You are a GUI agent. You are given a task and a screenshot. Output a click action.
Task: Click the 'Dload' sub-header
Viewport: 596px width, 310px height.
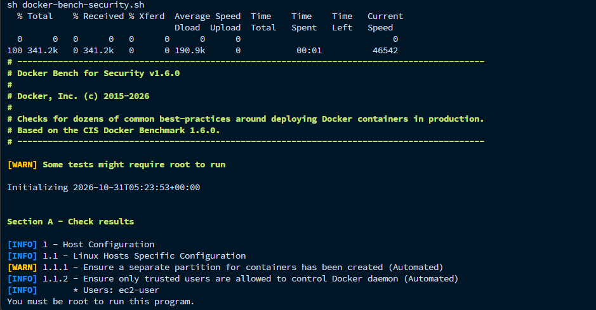tap(187, 28)
